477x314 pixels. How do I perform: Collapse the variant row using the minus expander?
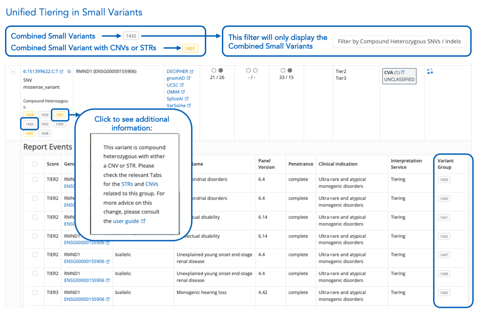(x=13, y=71)
